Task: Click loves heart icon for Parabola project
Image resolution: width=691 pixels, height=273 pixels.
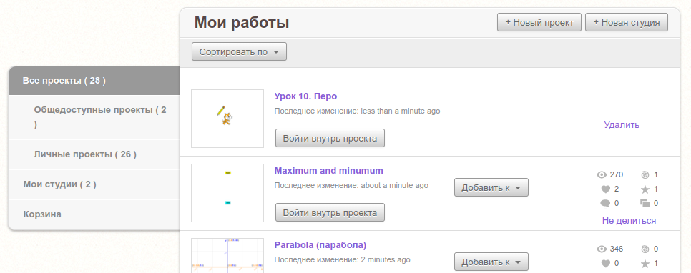Action: (605, 264)
